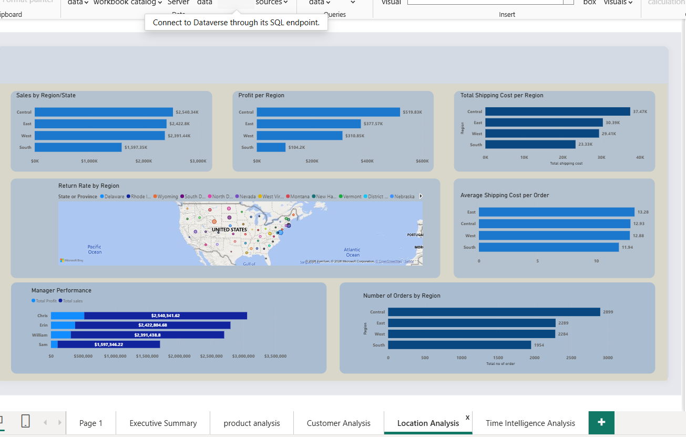Screen dimensions: 686x437
Task: Click the 37.47K data label
Action: tap(640, 111)
